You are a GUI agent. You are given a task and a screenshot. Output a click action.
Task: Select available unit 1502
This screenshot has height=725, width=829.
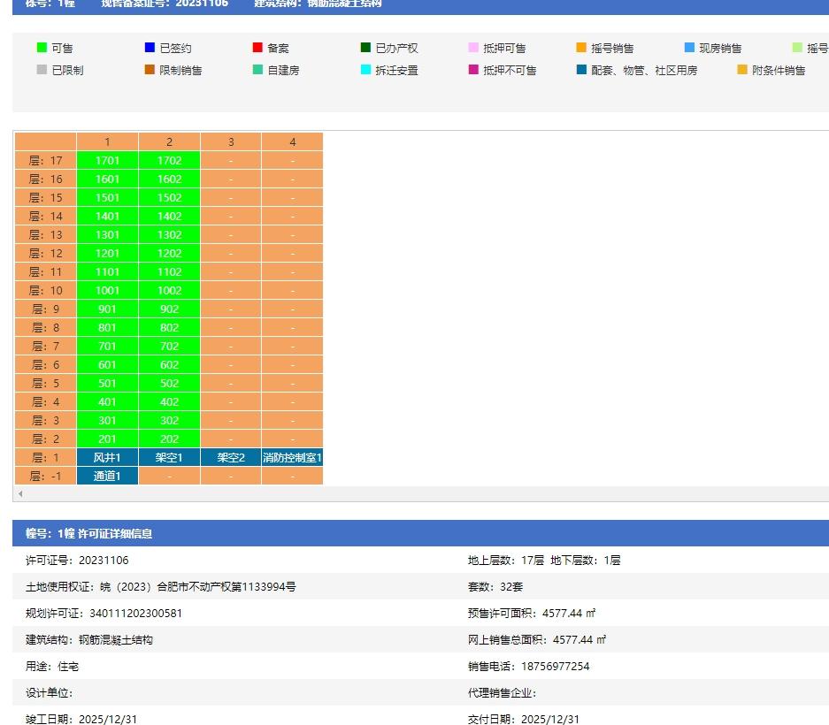click(x=169, y=197)
